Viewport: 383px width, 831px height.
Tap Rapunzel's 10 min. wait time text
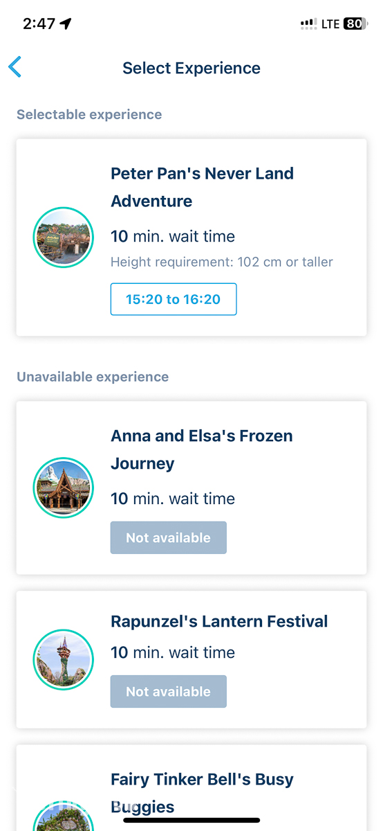click(173, 652)
